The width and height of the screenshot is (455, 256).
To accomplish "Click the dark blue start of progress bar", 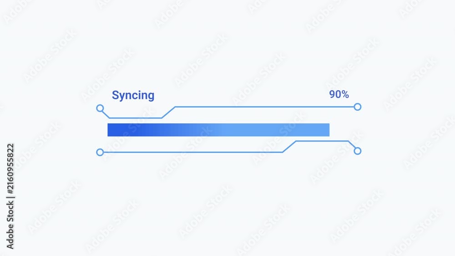I will click(122, 130).
